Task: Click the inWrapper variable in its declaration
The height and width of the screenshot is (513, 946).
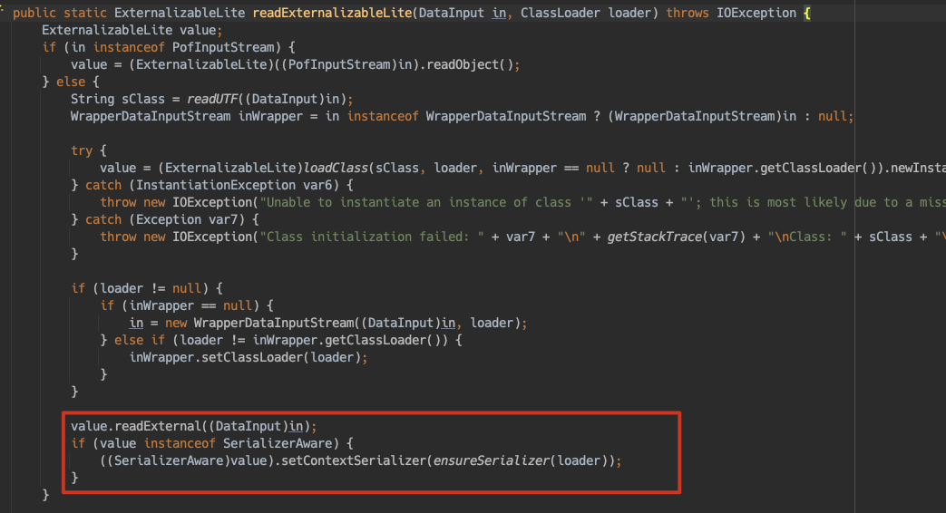Action: pyautogui.click(x=270, y=116)
